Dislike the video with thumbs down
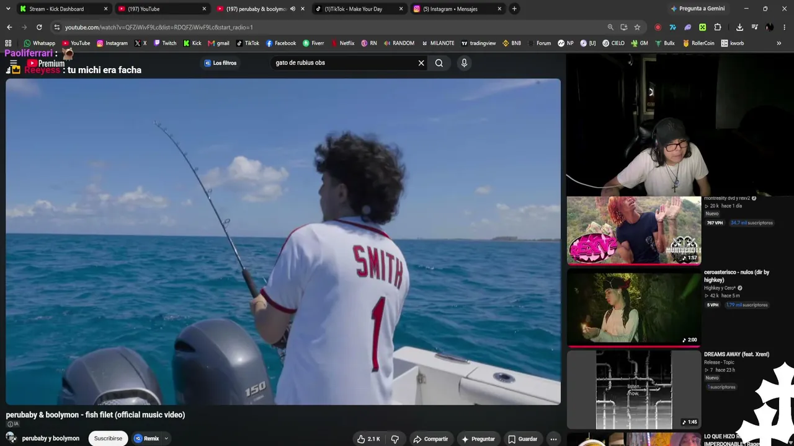The height and width of the screenshot is (446, 794). [395, 439]
